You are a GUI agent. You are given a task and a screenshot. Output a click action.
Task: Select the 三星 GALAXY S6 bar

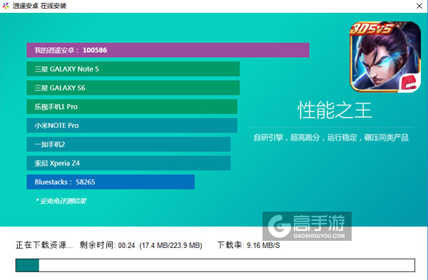pos(133,88)
